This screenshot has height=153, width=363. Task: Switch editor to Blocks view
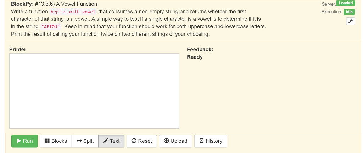click(56, 141)
